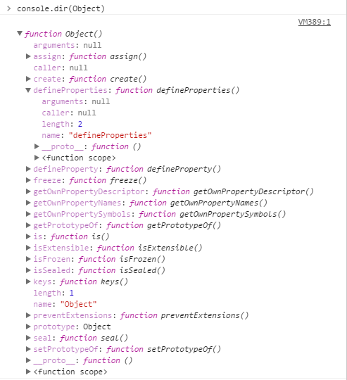
Task: Expand the keys function entry
Action: click(28, 281)
